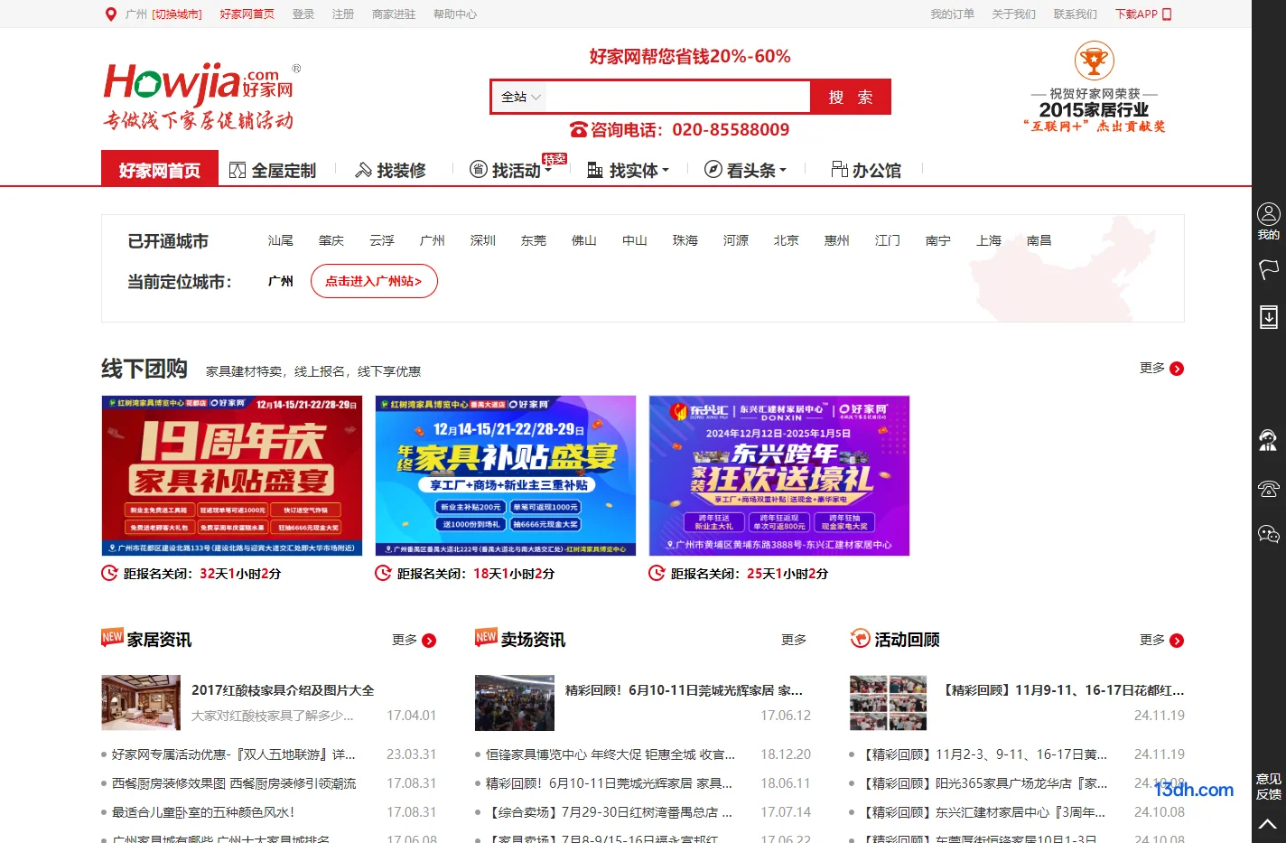Click the 办公馆 office icon
This screenshot has height=843, width=1286.
click(839, 169)
